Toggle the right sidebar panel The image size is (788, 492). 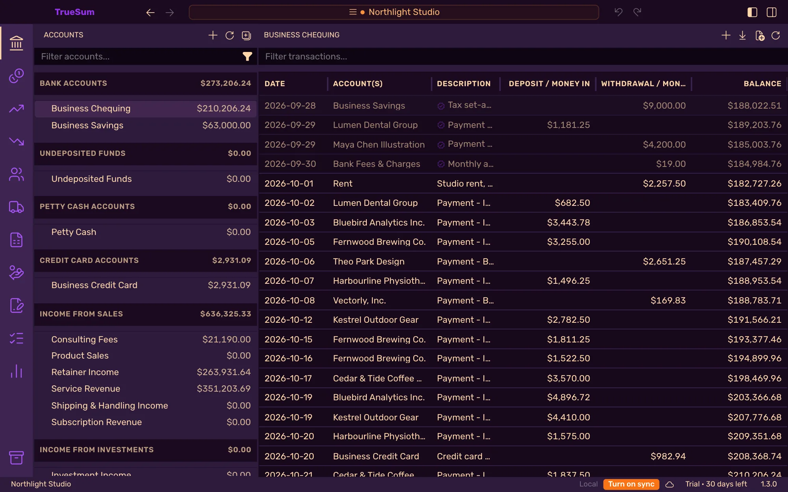(771, 12)
